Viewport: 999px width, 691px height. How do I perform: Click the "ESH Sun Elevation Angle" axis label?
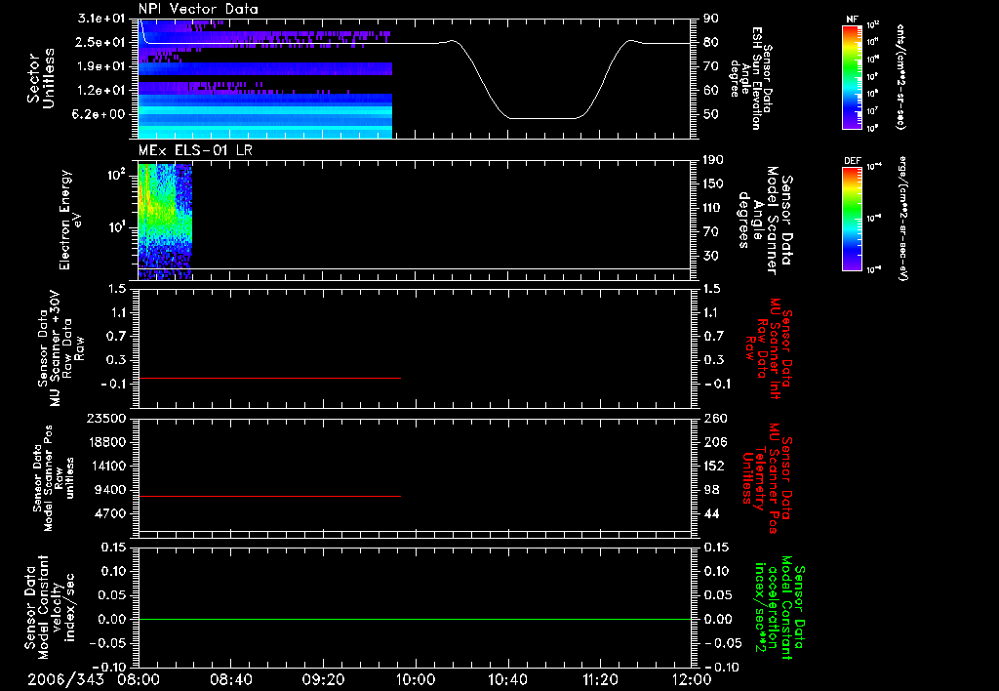point(751,78)
